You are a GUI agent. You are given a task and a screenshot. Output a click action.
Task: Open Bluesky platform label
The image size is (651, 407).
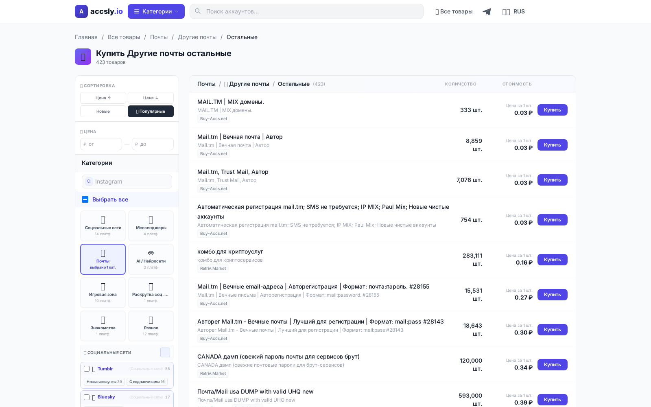coord(106,397)
